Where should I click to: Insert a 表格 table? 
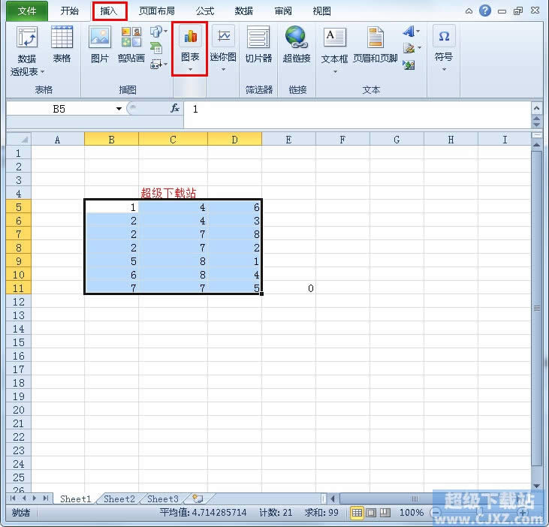tap(62, 44)
